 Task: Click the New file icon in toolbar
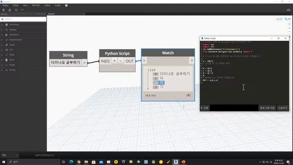(x=4, y=10)
